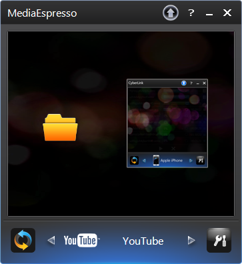Open settings wrench and screwdriver icon

pyautogui.click(x=219, y=240)
